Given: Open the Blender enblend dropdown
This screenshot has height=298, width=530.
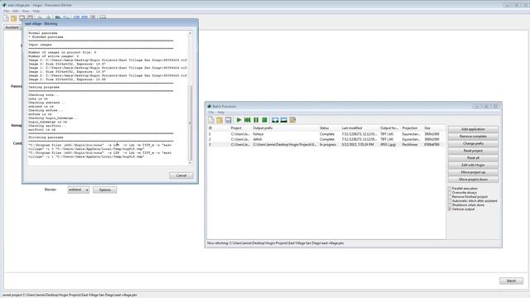Looking at the screenshot, I should (79, 190).
